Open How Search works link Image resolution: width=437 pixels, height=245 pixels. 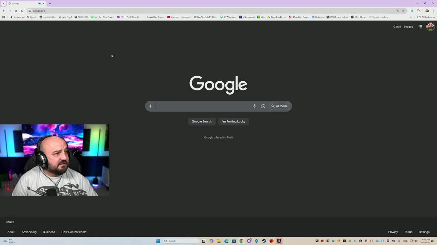point(74,232)
